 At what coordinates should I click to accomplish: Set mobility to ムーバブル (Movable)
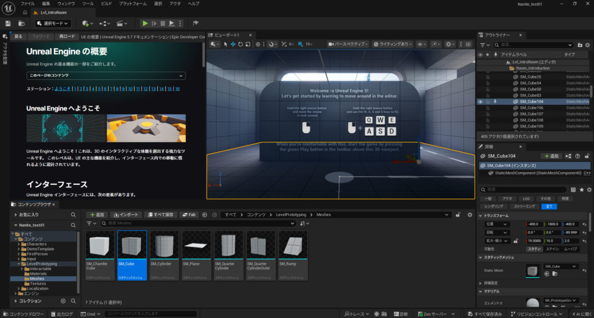coord(571,248)
